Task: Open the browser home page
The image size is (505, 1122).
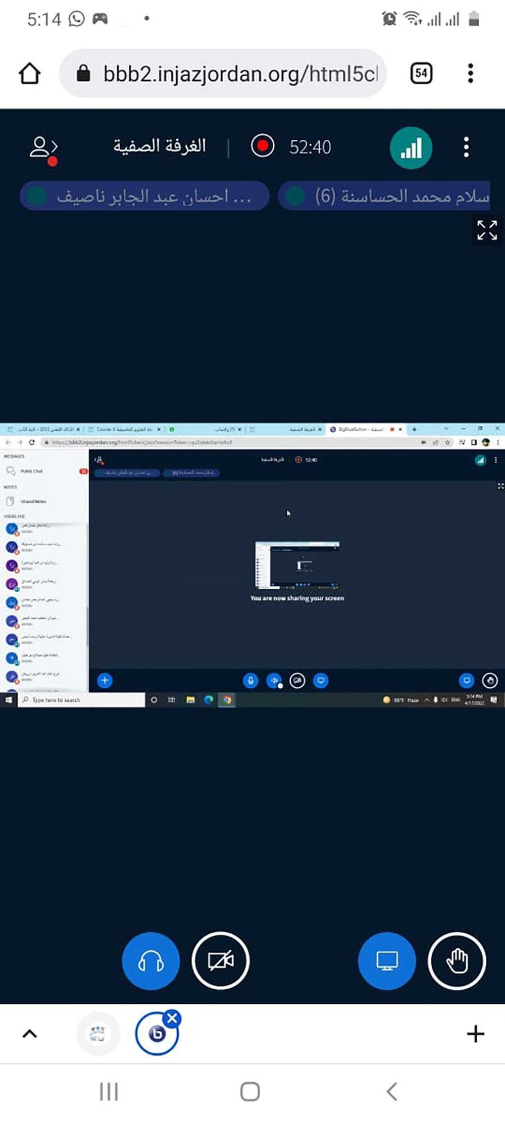Action: (x=29, y=74)
